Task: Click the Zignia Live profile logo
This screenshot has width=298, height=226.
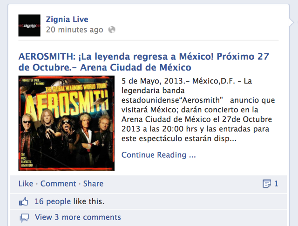Action: point(29,26)
